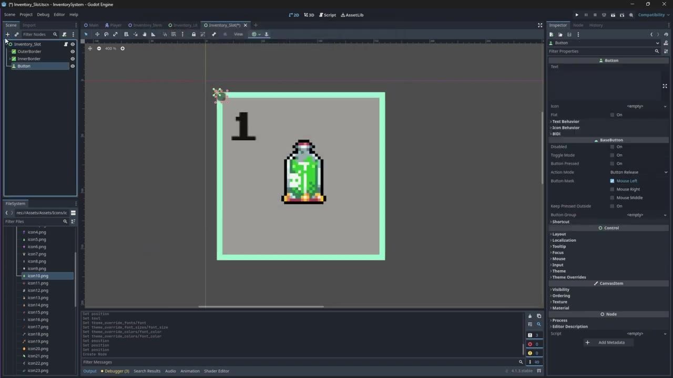Toggle distraction-free mode
Viewport: 673px width, 378px height.
point(540,25)
